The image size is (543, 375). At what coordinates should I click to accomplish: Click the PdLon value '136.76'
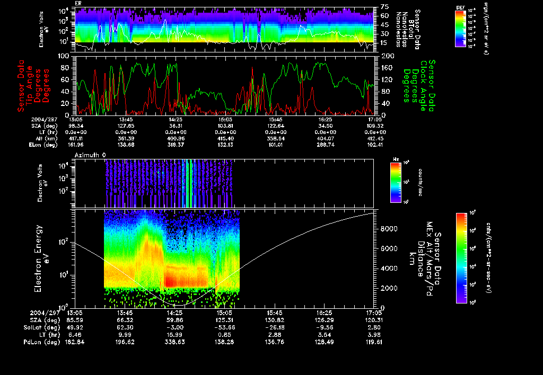tap(275, 342)
